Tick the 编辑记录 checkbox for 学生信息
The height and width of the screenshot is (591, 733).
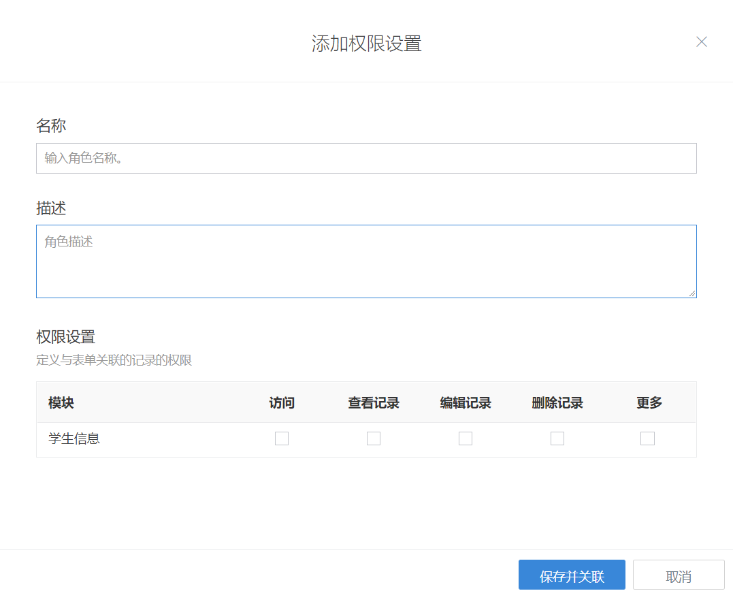coord(466,438)
